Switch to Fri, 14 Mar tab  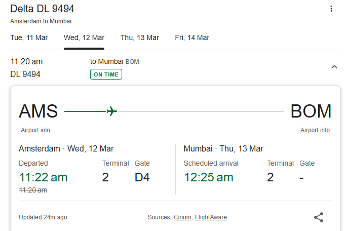point(192,37)
